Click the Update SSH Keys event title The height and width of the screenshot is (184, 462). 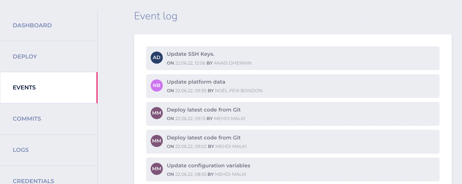[x=190, y=54]
